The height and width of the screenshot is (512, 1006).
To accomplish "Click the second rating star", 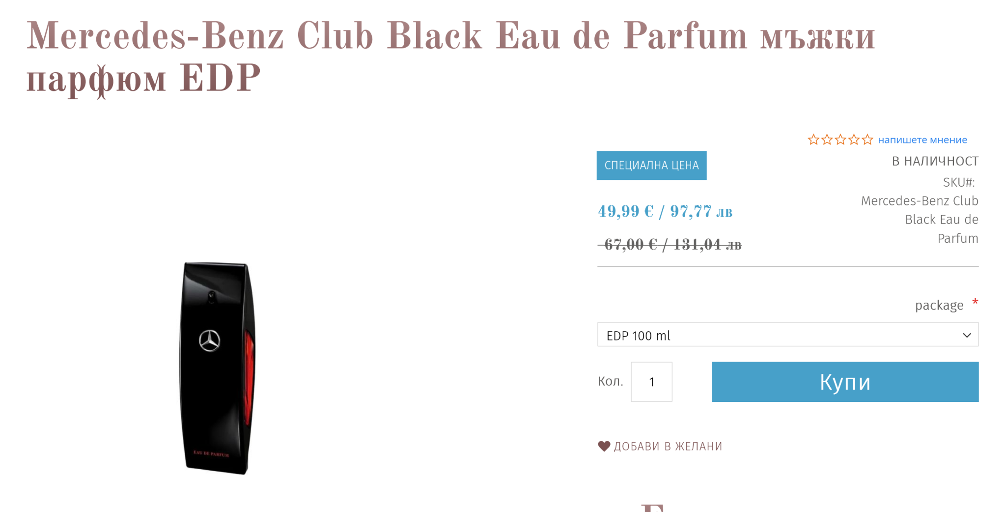I will pos(827,140).
